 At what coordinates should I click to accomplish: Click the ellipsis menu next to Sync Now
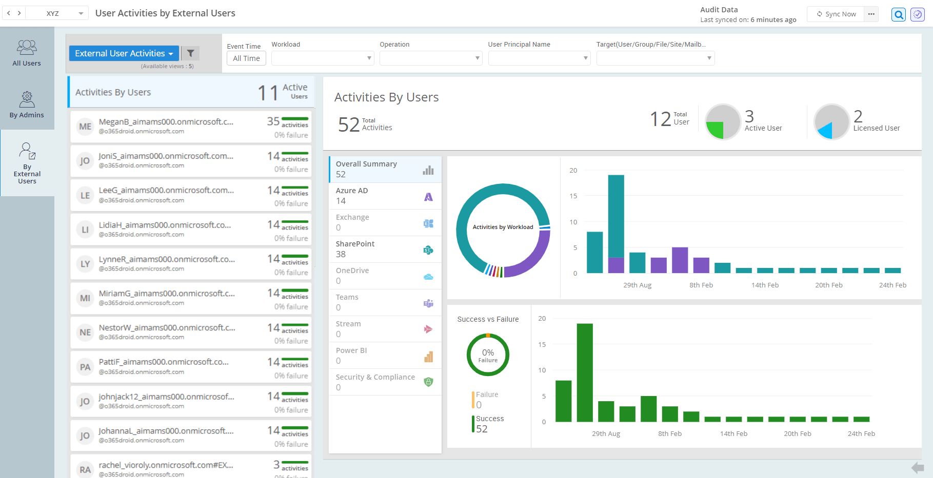click(871, 14)
